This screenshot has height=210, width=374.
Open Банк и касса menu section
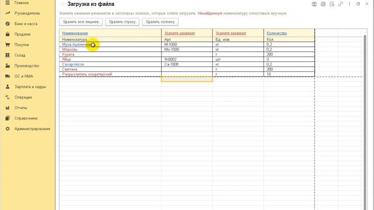(x=26, y=23)
